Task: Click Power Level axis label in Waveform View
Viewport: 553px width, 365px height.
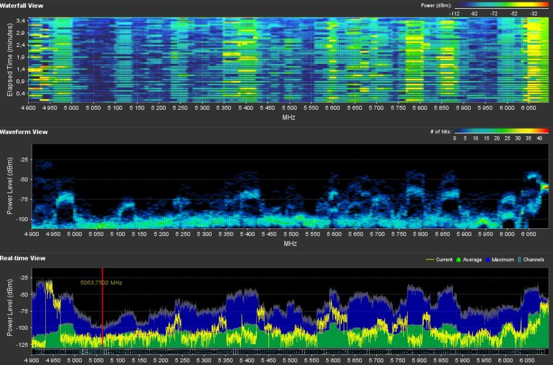Action: coord(11,186)
